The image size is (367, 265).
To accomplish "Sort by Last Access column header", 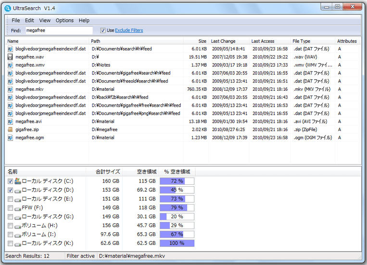I will point(270,41).
